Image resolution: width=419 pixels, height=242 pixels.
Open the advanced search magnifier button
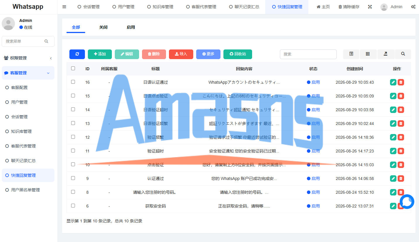[x=403, y=54]
